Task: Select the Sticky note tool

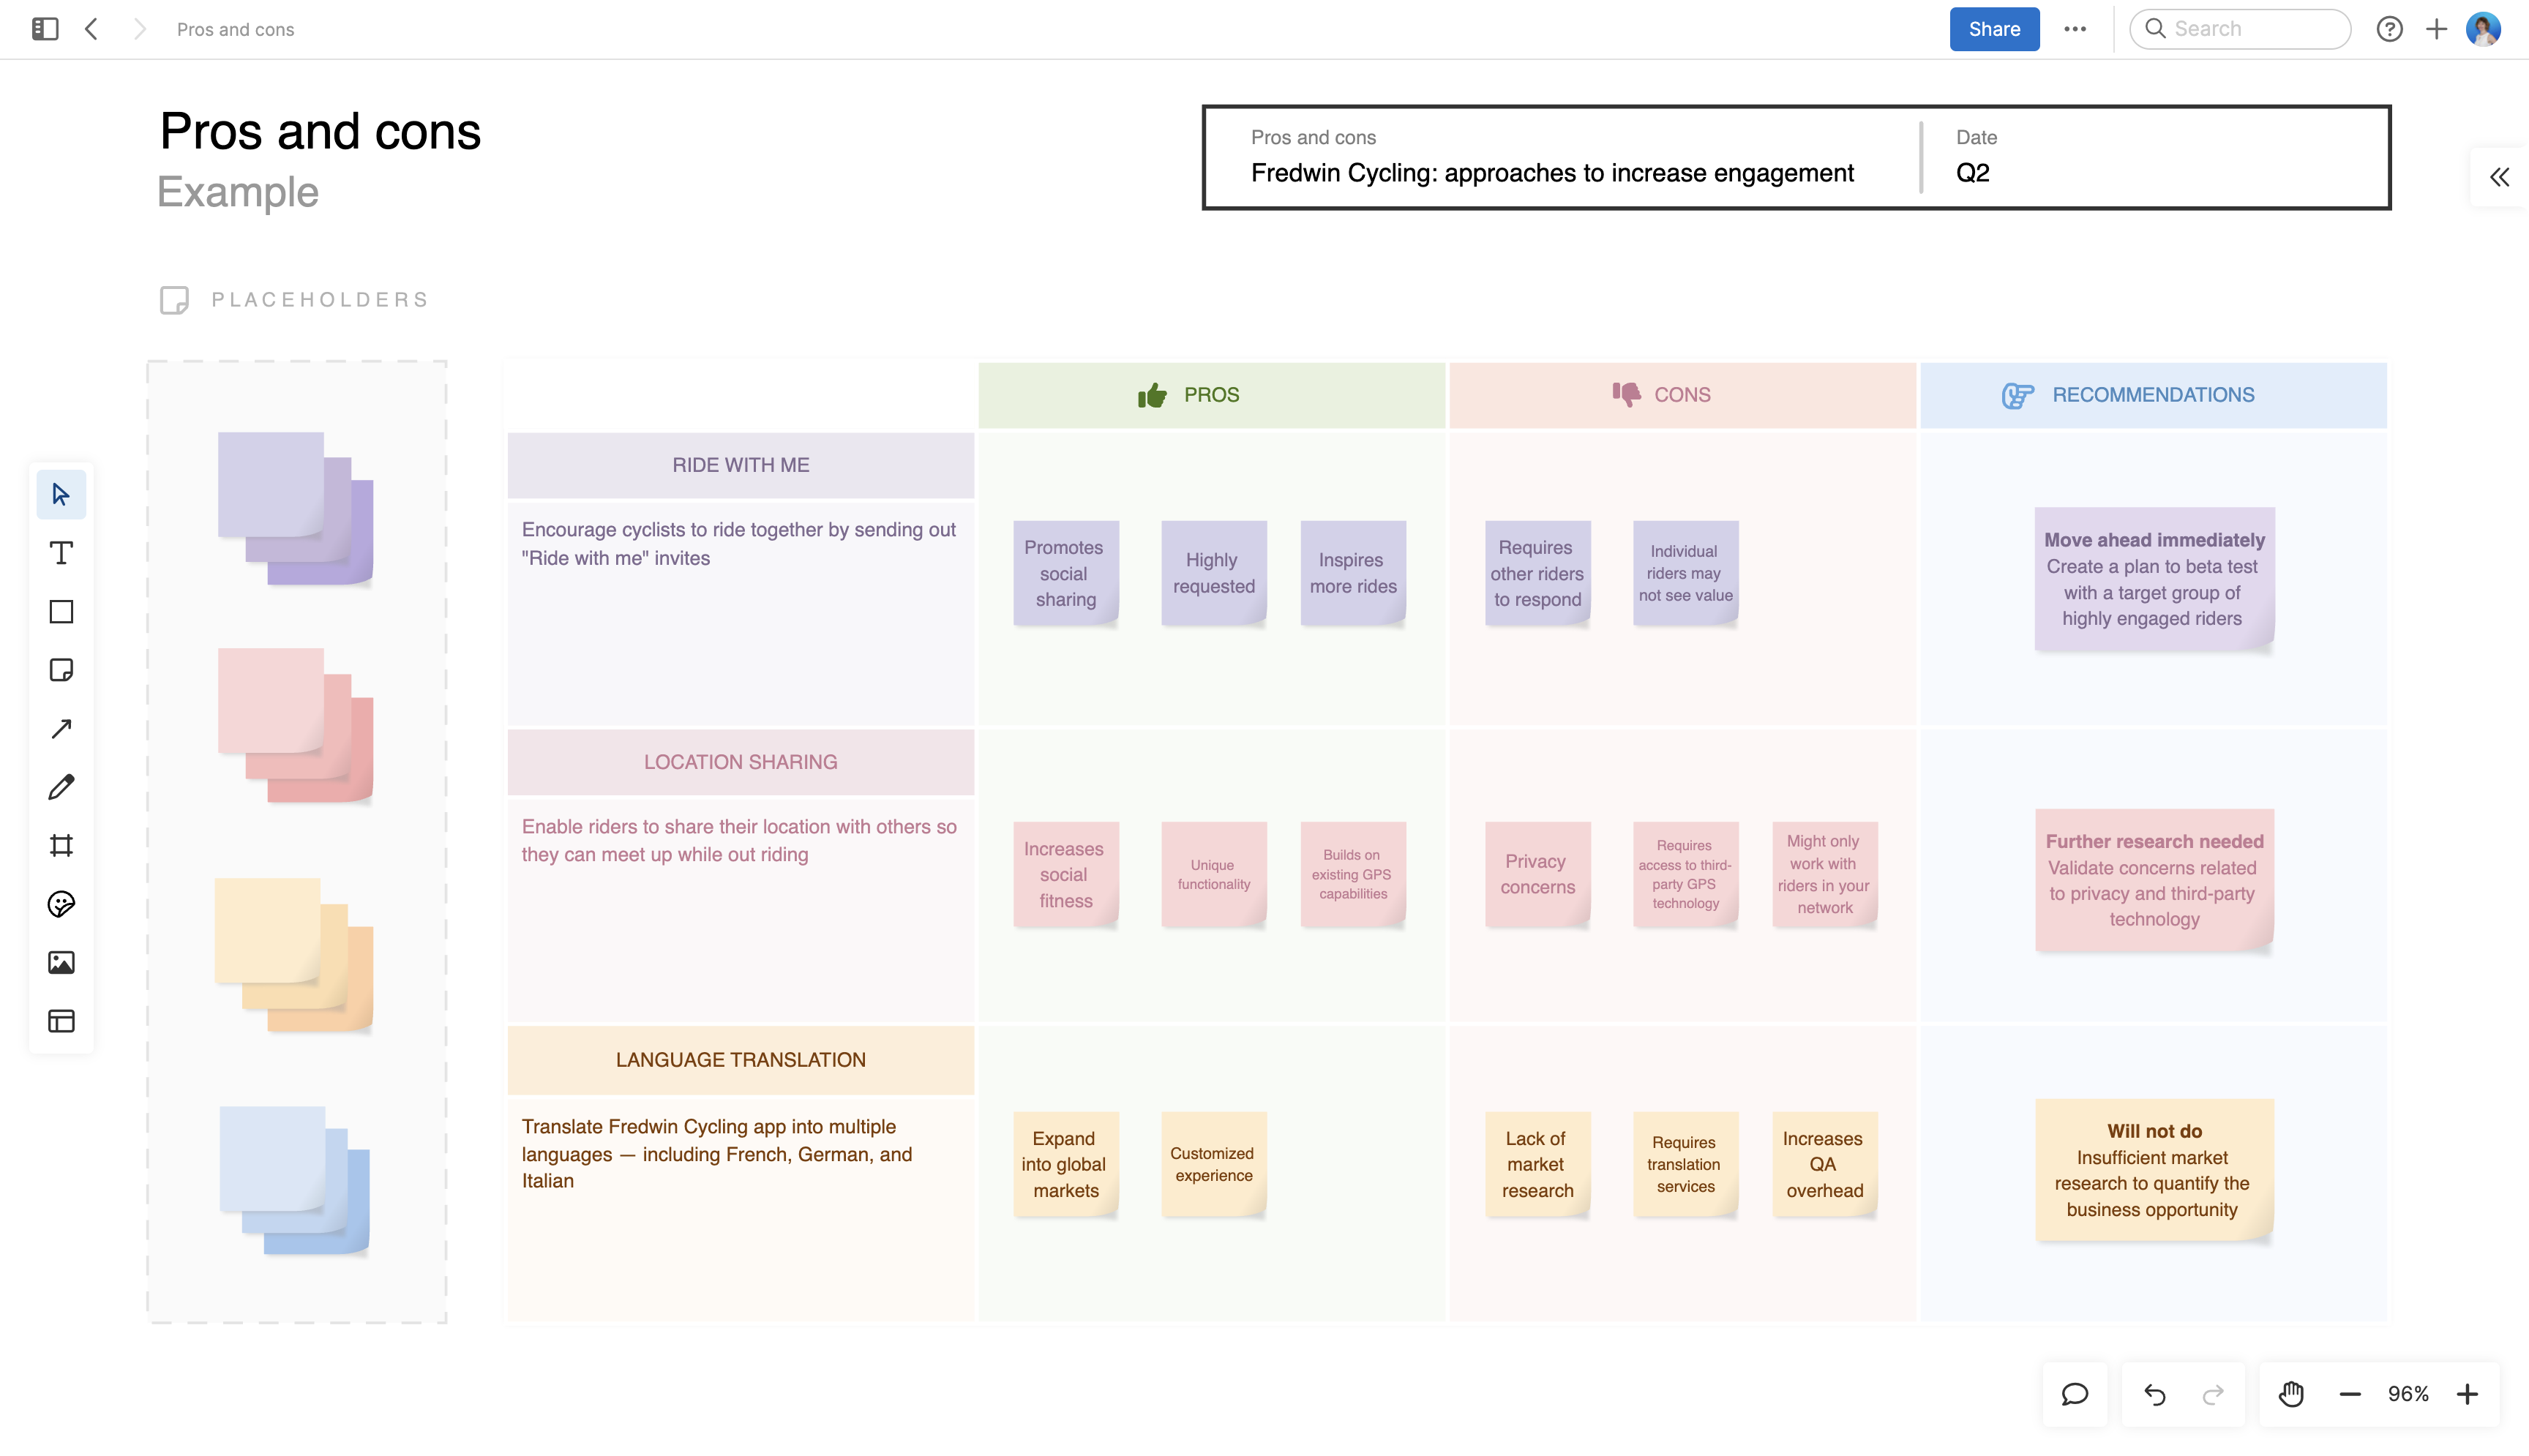Action: [x=61, y=670]
